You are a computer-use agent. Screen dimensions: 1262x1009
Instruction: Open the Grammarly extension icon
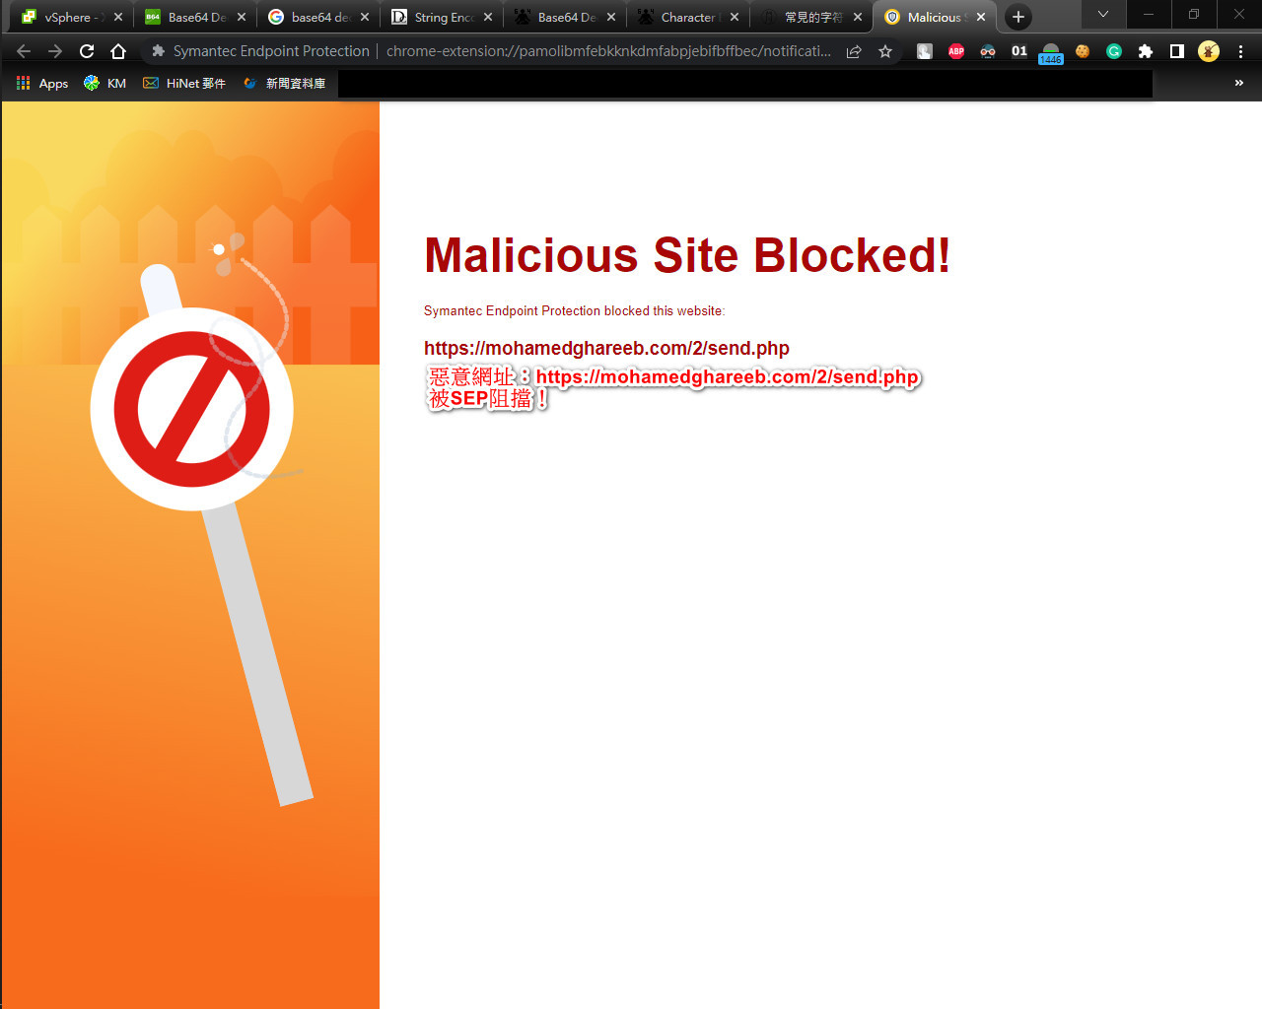point(1114,51)
